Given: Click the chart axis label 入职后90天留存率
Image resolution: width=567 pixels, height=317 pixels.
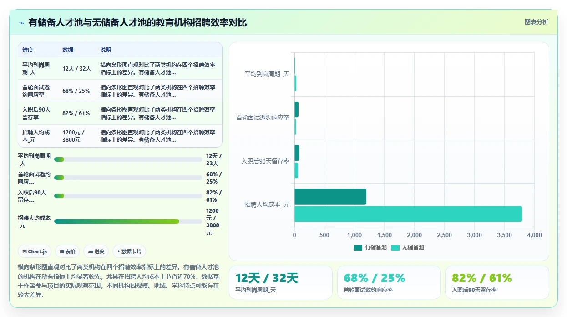Looking at the screenshot, I should tap(265, 162).
